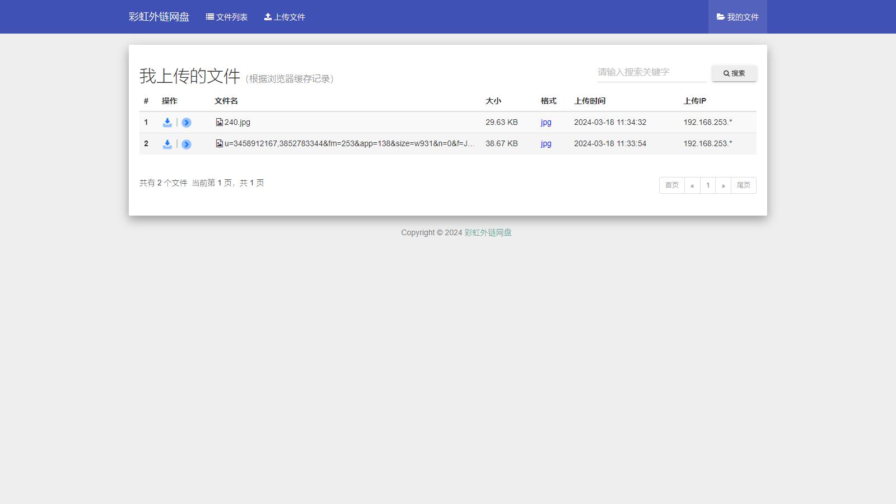
Task: Focus the search keyword input field
Action: point(651,72)
